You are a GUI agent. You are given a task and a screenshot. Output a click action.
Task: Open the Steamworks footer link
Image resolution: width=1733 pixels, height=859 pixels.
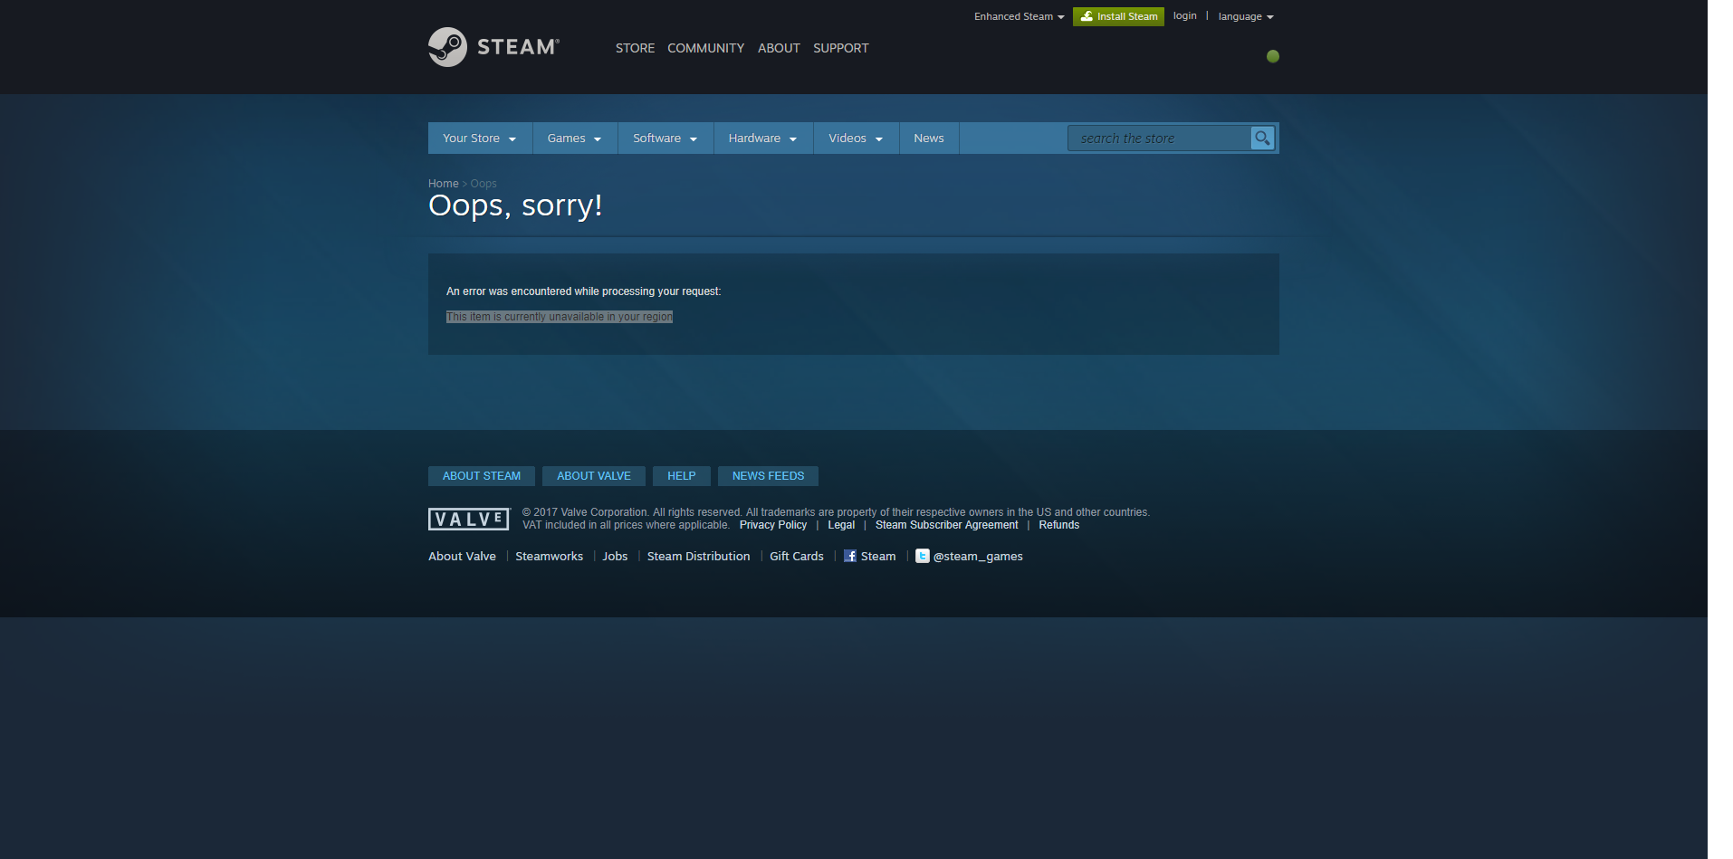click(549, 556)
